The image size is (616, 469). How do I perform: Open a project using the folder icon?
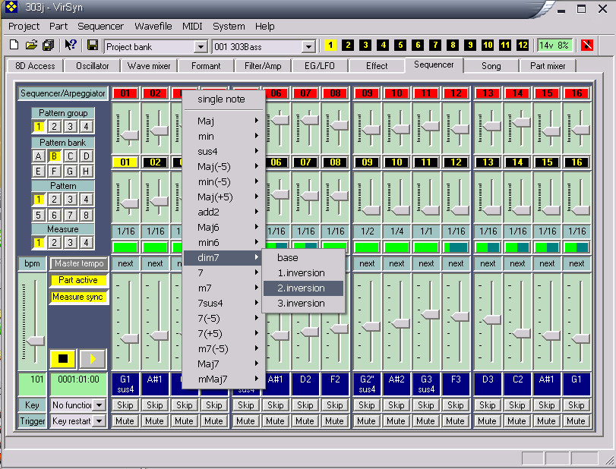tap(31, 45)
